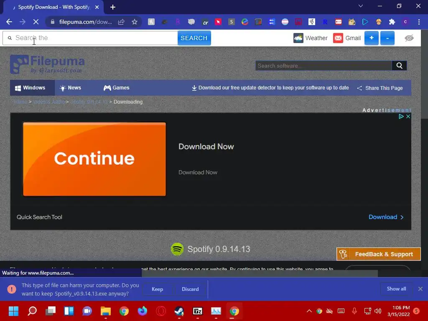Open the Extensions puzzle piece menu

(x=392, y=22)
